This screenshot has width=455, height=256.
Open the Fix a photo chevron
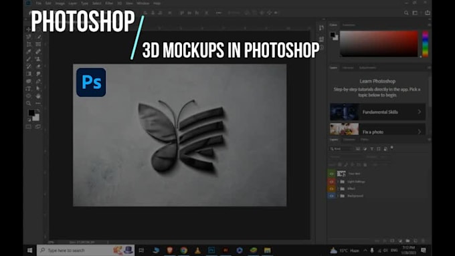(420, 132)
